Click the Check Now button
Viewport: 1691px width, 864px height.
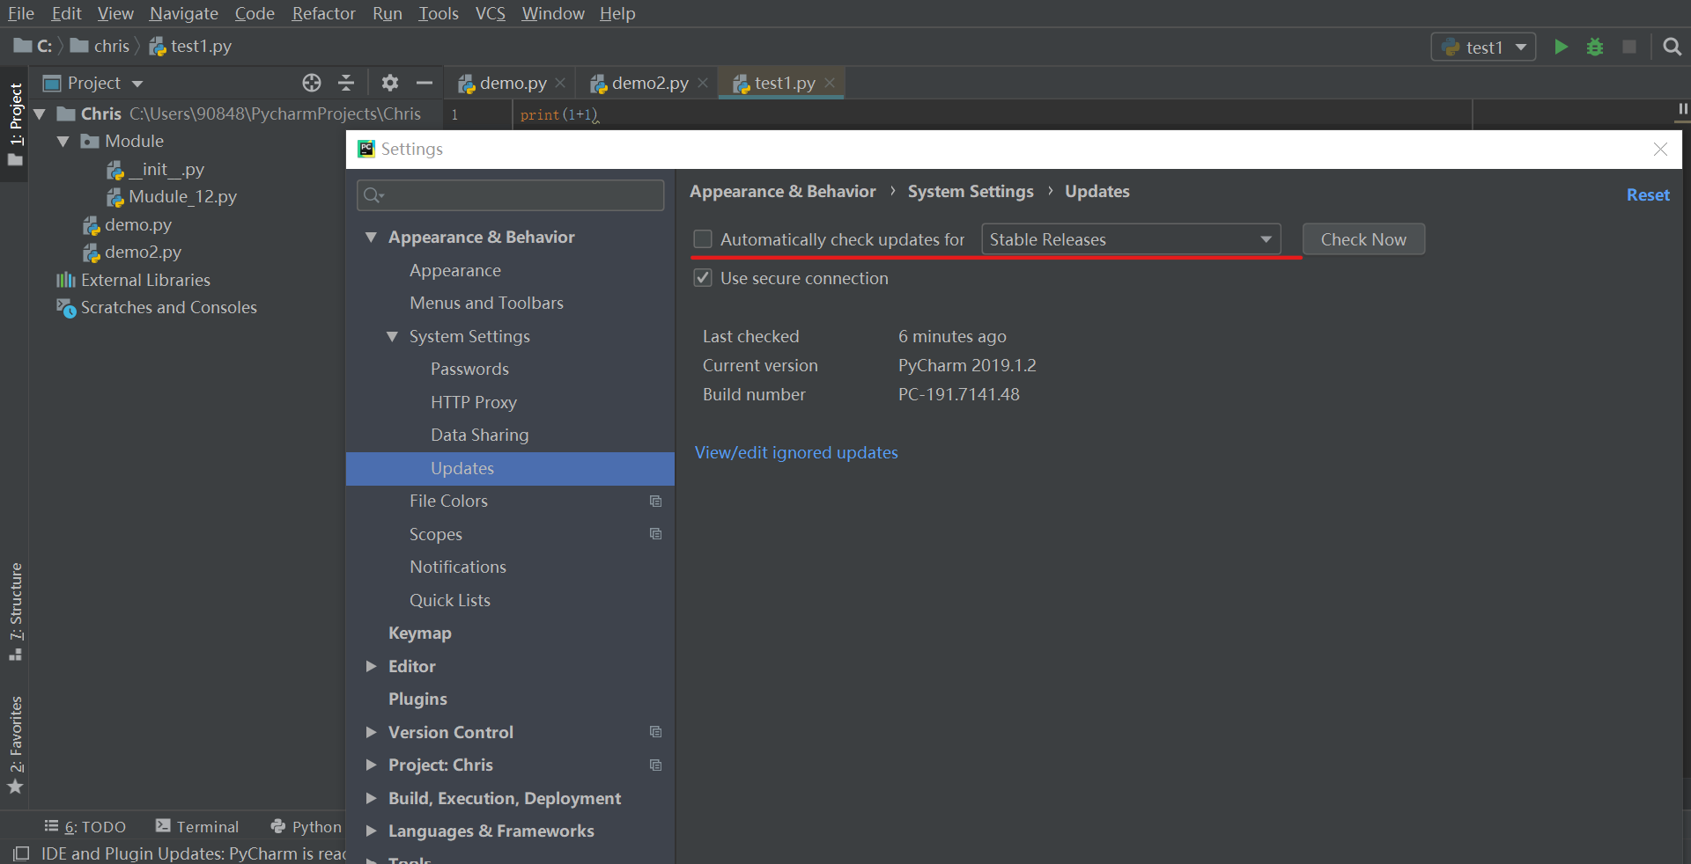coord(1363,239)
